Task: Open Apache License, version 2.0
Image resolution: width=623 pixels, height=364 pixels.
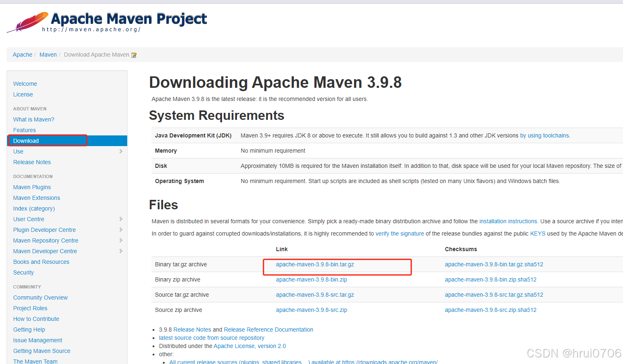Action: tap(250, 346)
